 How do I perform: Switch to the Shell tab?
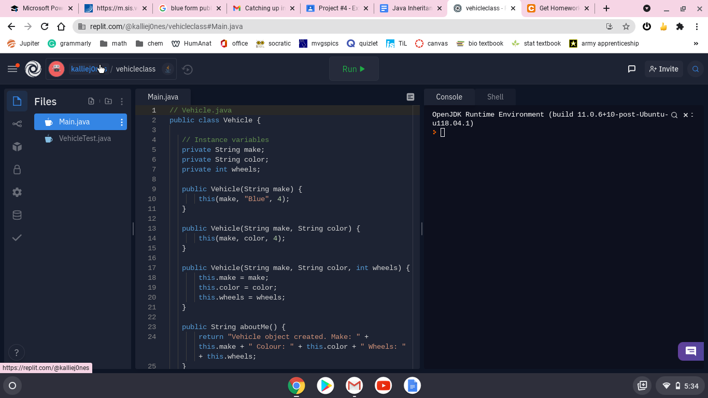pos(495,96)
